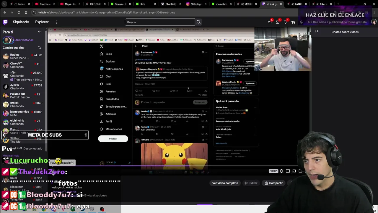Reload the page
The width and height of the screenshot is (378, 213).
click(x=19, y=12)
